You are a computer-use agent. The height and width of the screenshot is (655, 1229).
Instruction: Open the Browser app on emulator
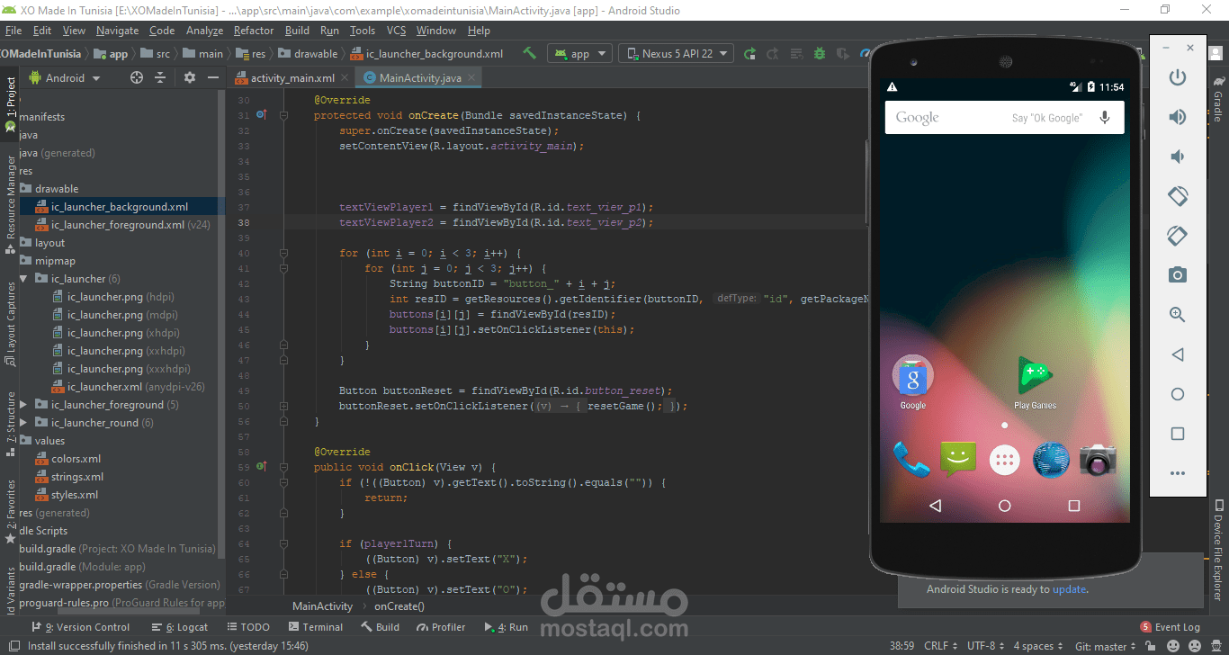pyautogui.click(x=1051, y=459)
